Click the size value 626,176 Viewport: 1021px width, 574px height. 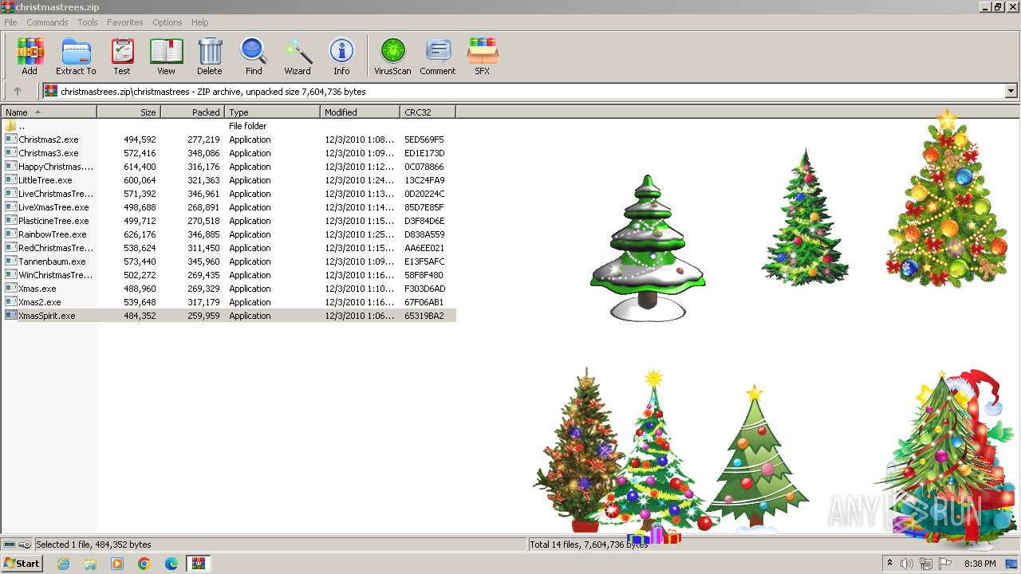(x=140, y=234)
